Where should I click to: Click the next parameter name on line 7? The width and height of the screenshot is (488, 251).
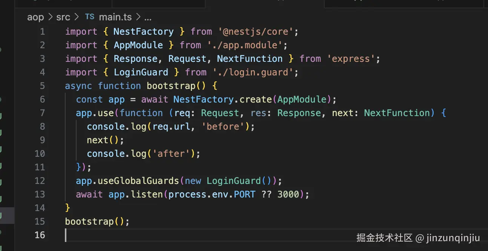343,113
